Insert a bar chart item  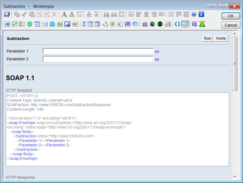(145, 24)
